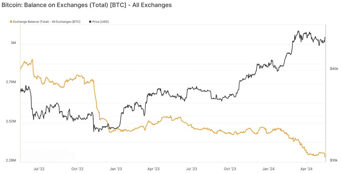The height and width of the screenshot is (174, 342).
Task: Select the Oct '23 x-axis label
Action: click(230, 169)
